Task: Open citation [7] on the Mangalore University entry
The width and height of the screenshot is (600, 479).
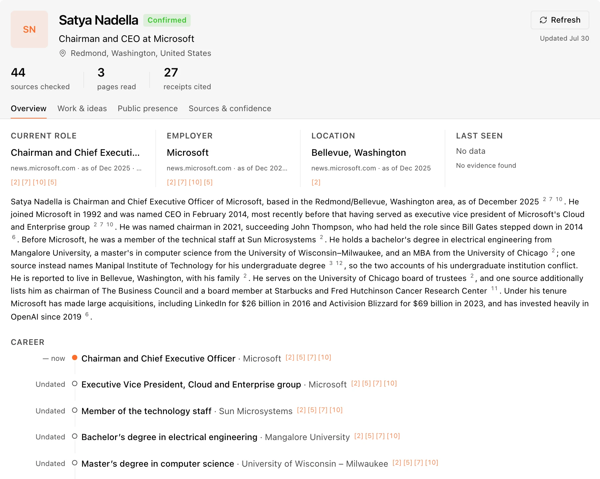Action: 380,436
